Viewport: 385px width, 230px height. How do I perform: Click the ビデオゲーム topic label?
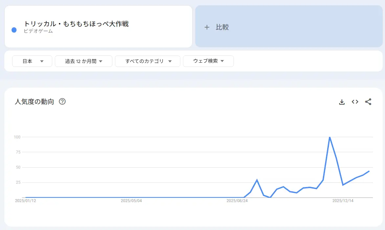tap(38, 31)
